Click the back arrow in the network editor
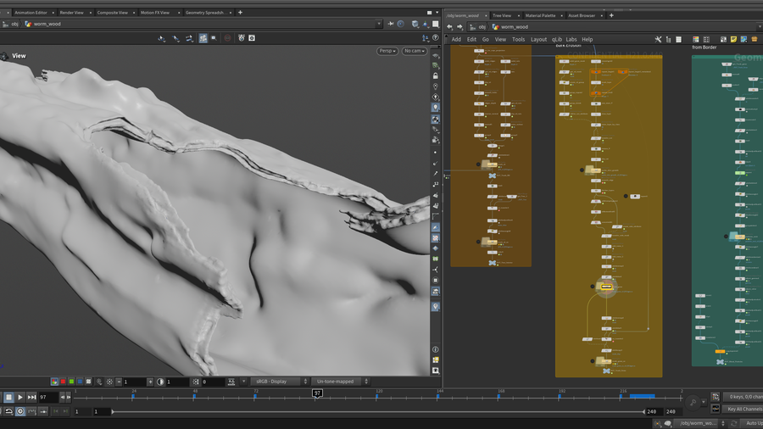 click(x=450, y=26)
